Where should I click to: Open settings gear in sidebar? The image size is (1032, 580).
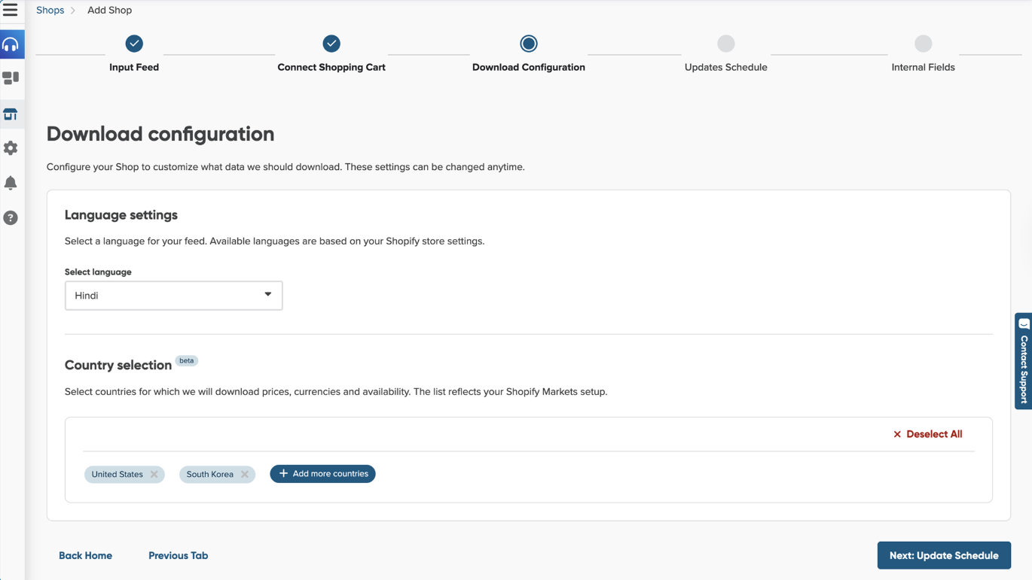[11, 148]
